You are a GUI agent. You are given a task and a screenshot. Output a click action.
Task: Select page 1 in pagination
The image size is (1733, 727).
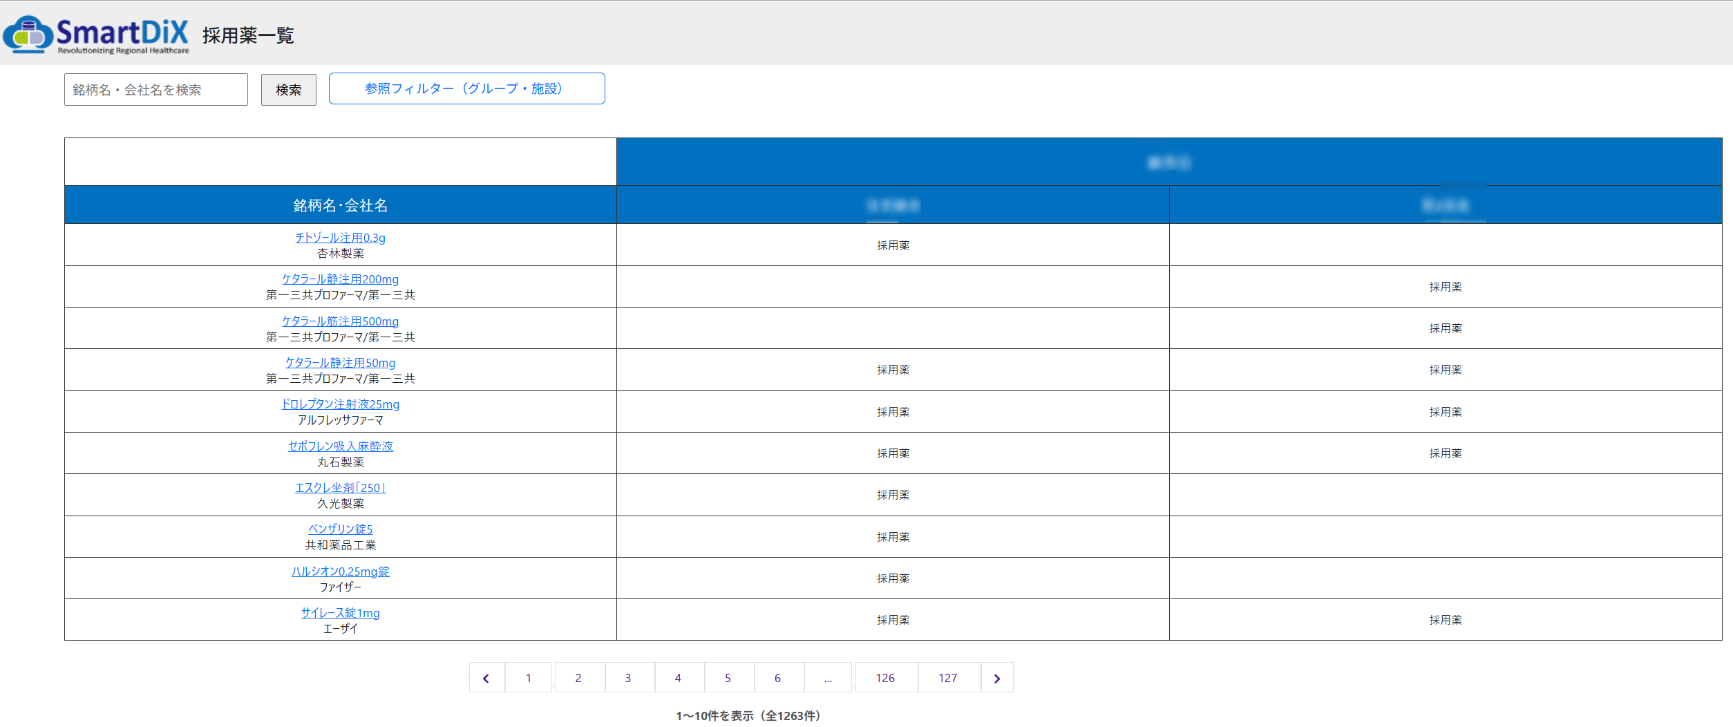[529, 678]
